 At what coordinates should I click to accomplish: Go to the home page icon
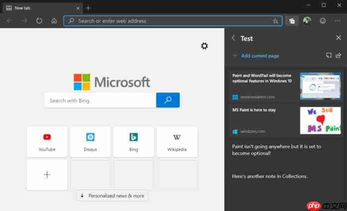pyautogui.click(x=54, y=21)
